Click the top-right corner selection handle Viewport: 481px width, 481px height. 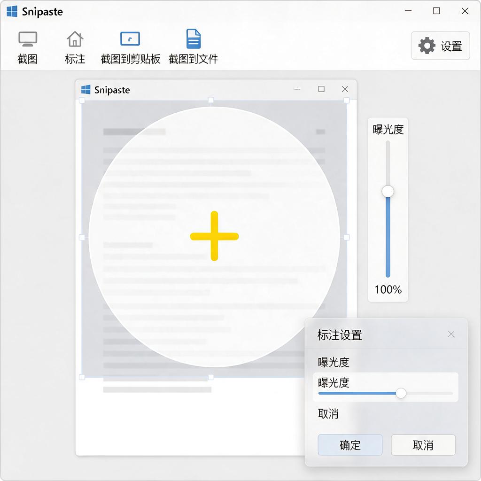[347, 100]
